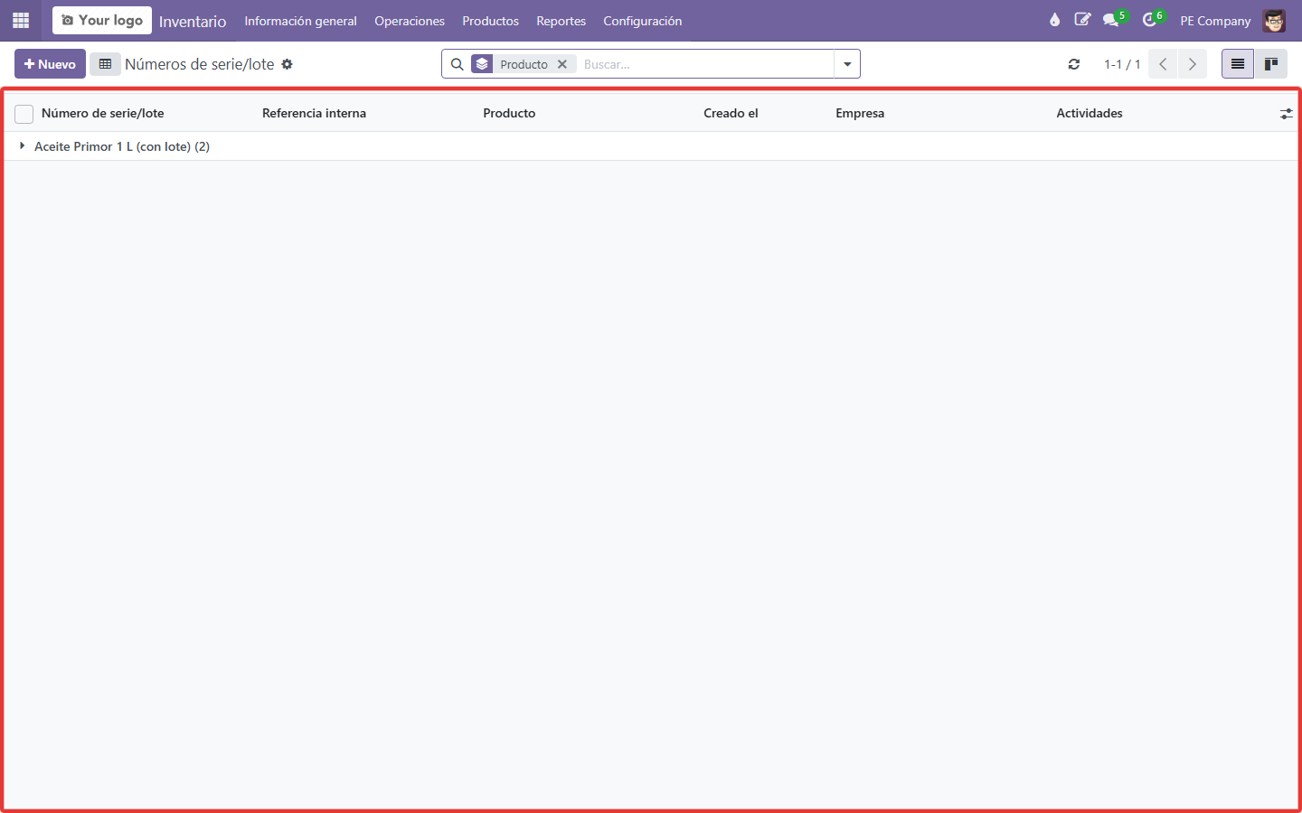The height and width of the screenshot is (813, 1302).
Task: Open the gear actions icon next to title
Action: click(287, 64)
